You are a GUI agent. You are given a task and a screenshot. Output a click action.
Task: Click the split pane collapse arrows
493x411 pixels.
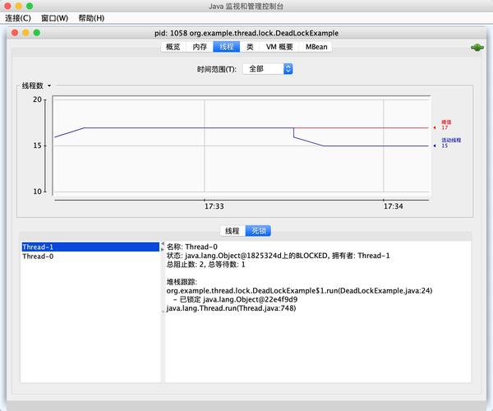point(163,247)
